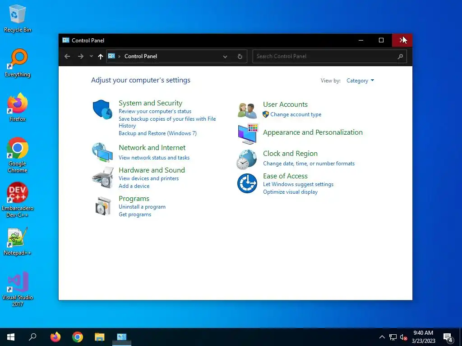
Task: Open the System and Security shield icon
Action: (x=102, y=109)
